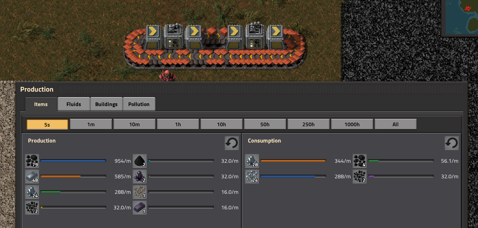Open the Pollution tab
478x228 pixels.
coord(139,104)
